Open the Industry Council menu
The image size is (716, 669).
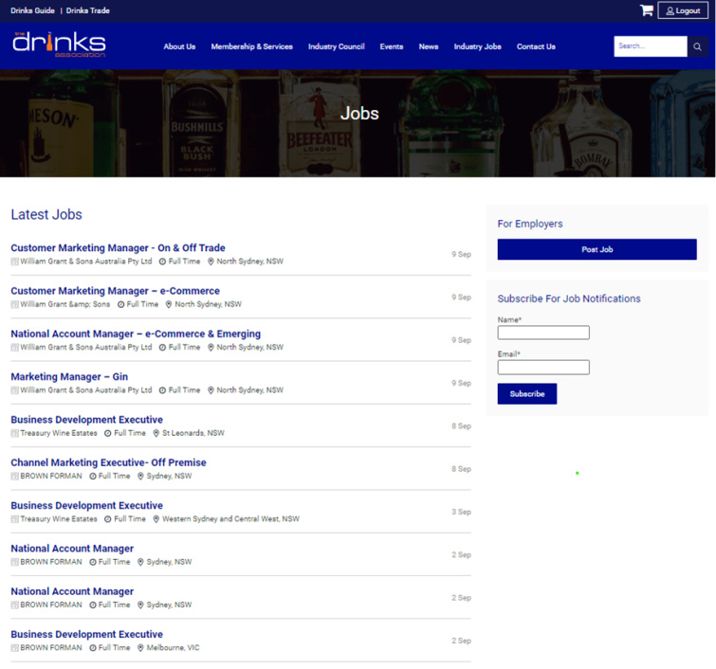click(336, 46)
